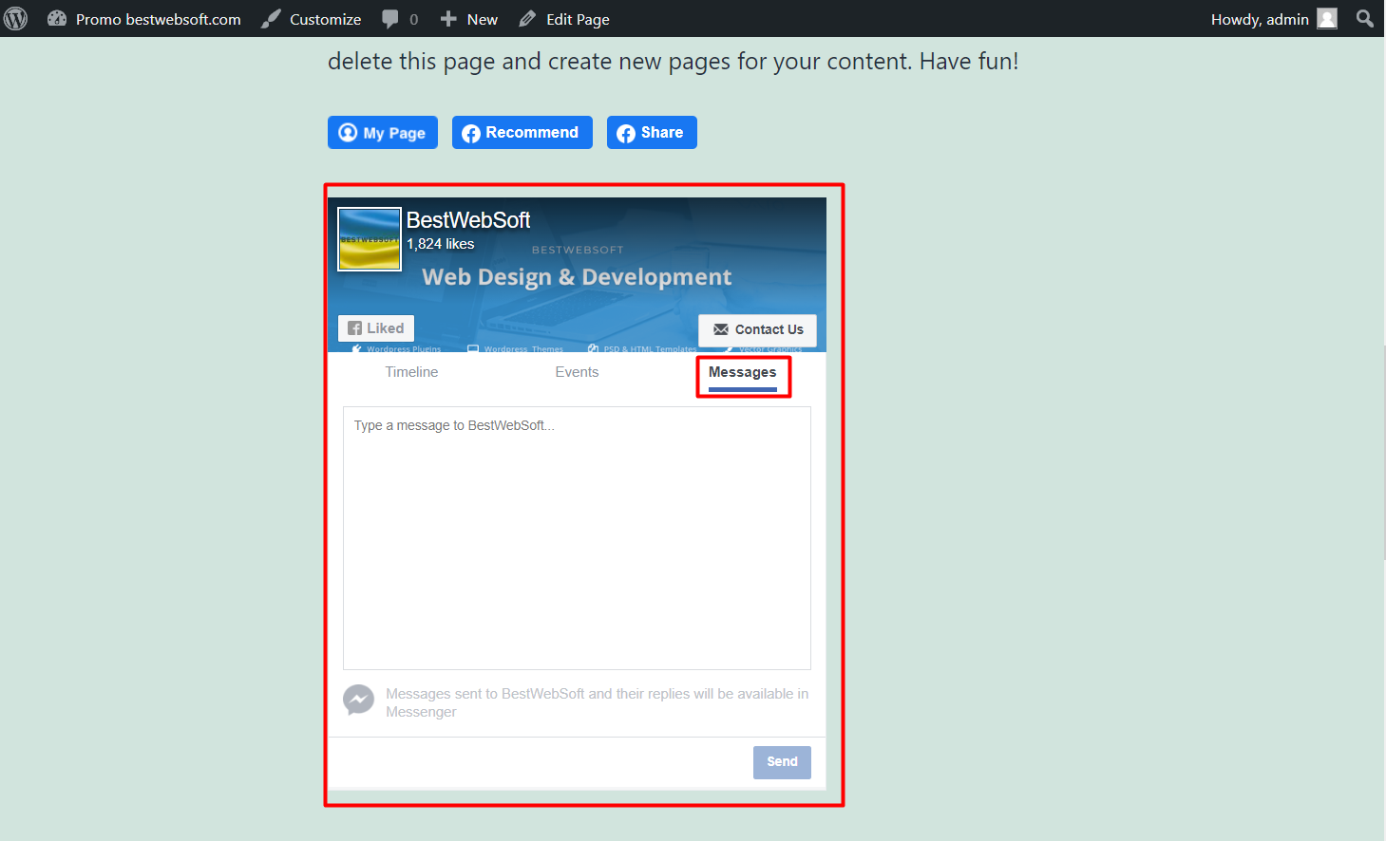1386x841 pixels.
Task: Select the Messages tab
Action: click(743, 373)
